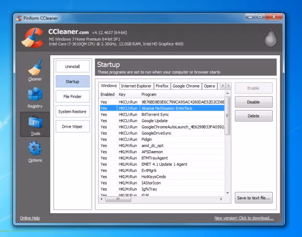302x237 pixels.
Task: Switch to the Internet Explorer tab
Action: click(136, 86)
